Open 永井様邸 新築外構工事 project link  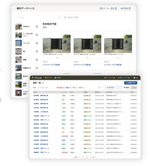tap(41, 108)
